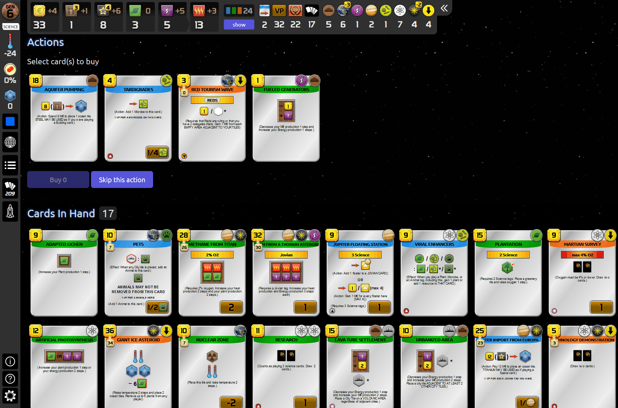Open the rocket colonies icon
618x408 pixels.
10,211
